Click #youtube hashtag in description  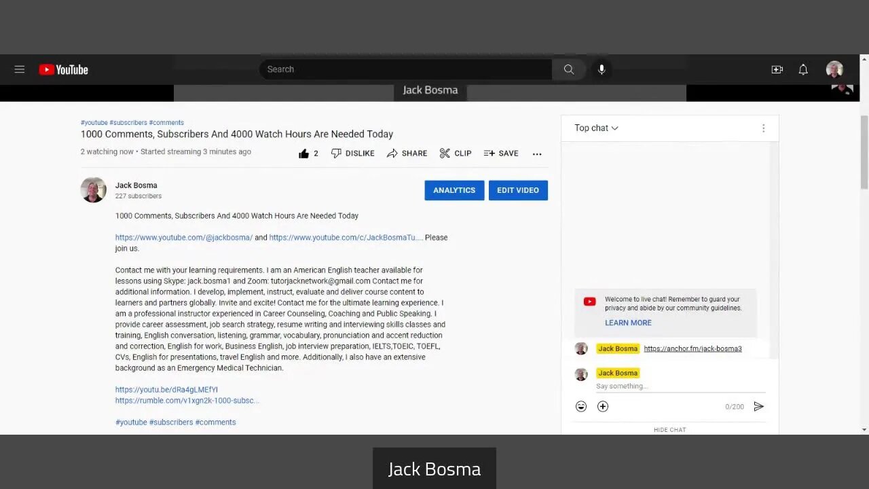[131, 422]
